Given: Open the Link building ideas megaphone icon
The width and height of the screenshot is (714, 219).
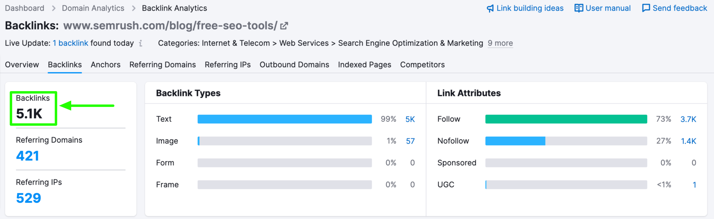Looking at the screenshot, I should click(490, 8).
